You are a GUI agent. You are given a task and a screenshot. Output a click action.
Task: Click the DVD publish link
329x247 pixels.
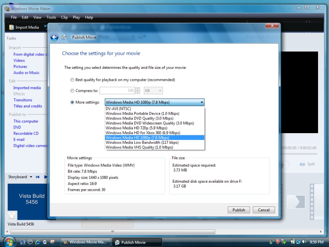17,127
